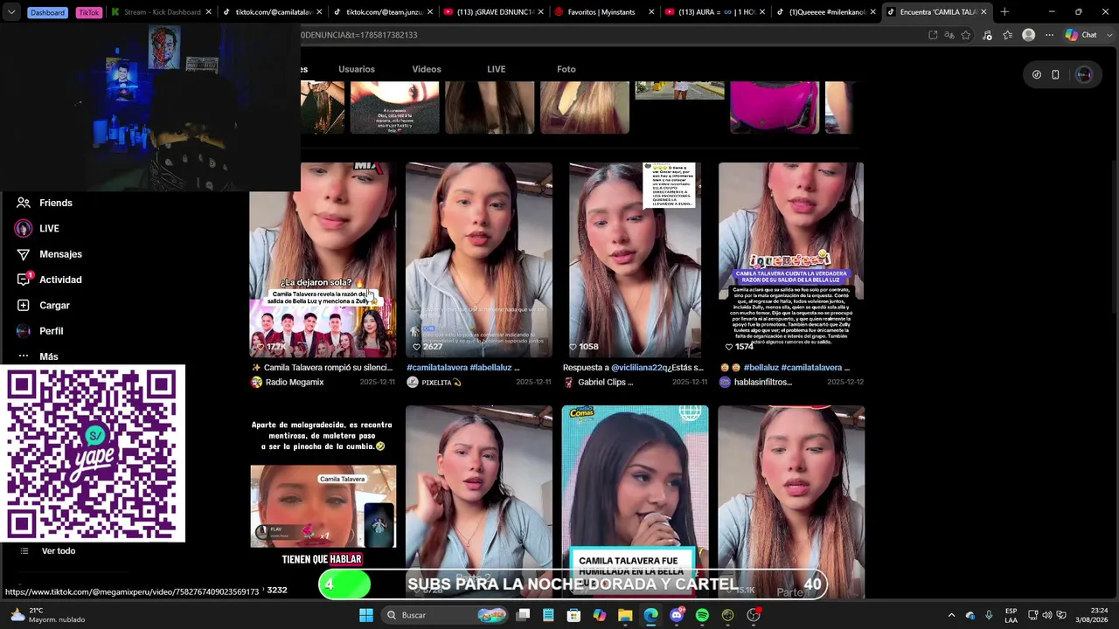Show hidden system tray icons
This screenshot has width=1119, height=629.
point(952,615)
